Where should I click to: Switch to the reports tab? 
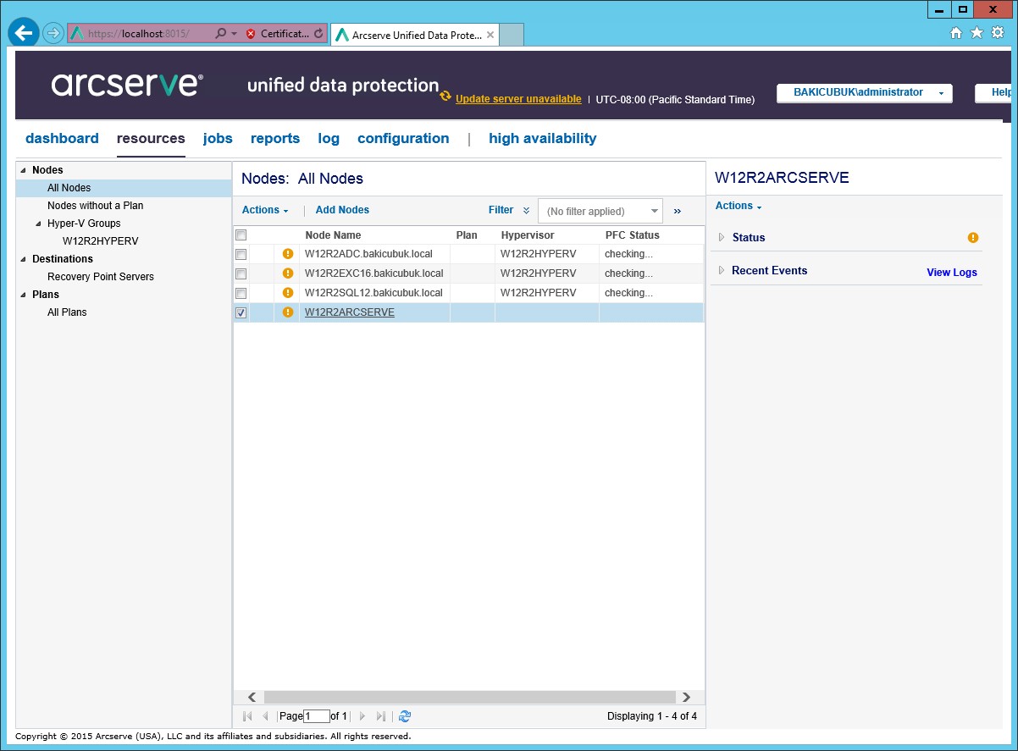point(275,138)
